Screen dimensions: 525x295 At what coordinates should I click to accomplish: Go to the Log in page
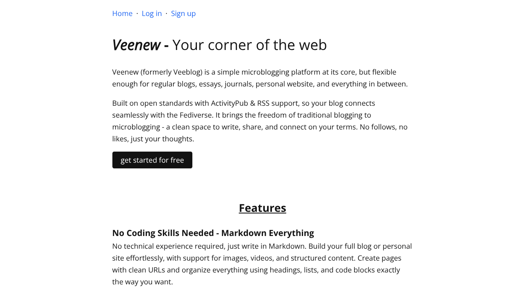click(x=152, y=14)
